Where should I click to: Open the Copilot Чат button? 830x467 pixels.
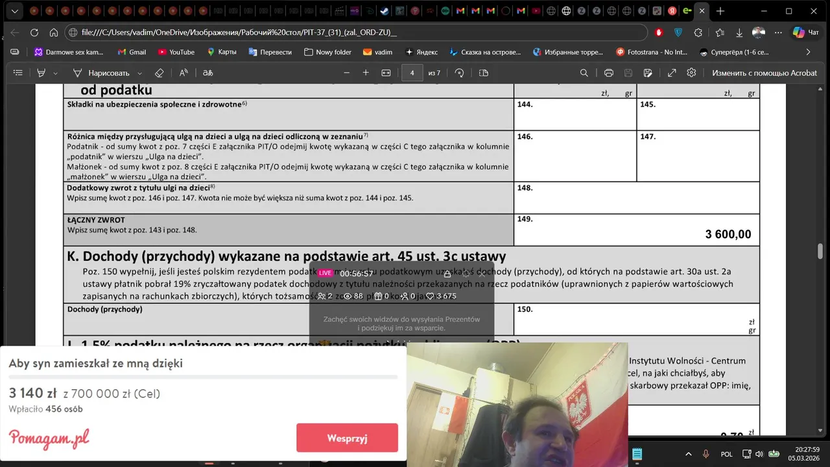(807, 32)
